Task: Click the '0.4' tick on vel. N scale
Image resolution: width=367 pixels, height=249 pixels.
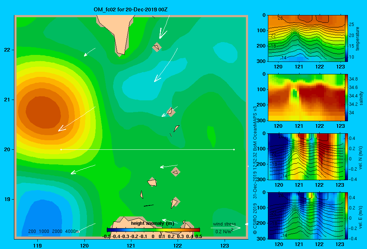Action: [x=352, y=138]
